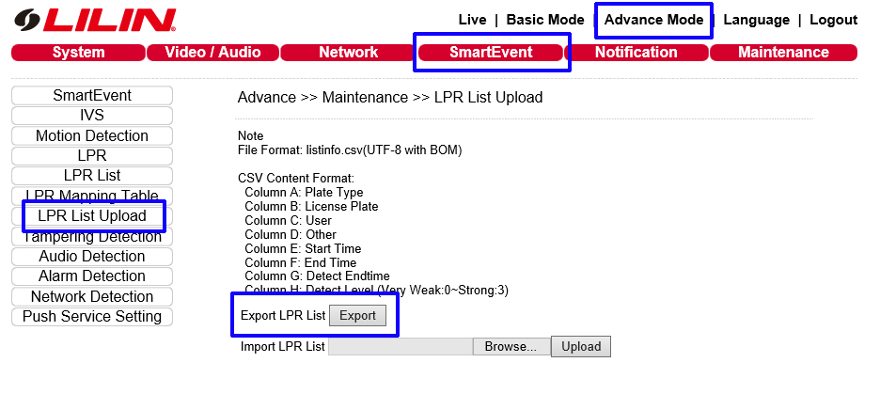Viewport: 880px width, 394px height.
Task: Select Advance Mode in header
Action: 653,20
